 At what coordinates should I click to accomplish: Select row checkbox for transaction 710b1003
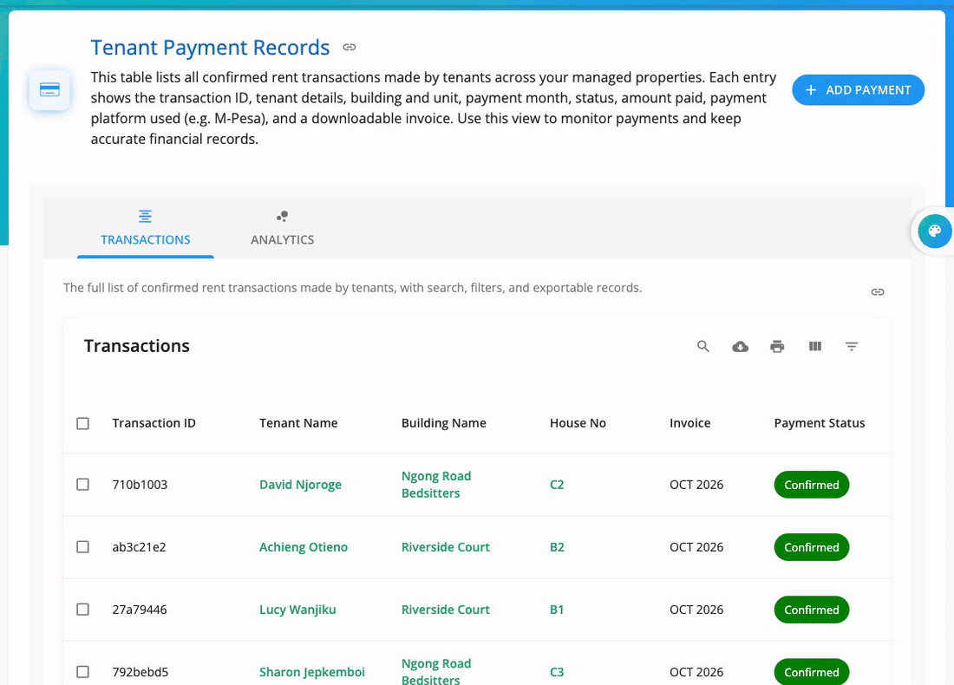click(82, 484)
